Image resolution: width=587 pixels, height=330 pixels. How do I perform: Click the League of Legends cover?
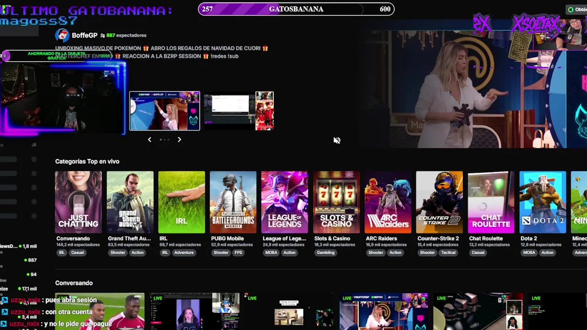pyautogui.click(x=285, y=202)
